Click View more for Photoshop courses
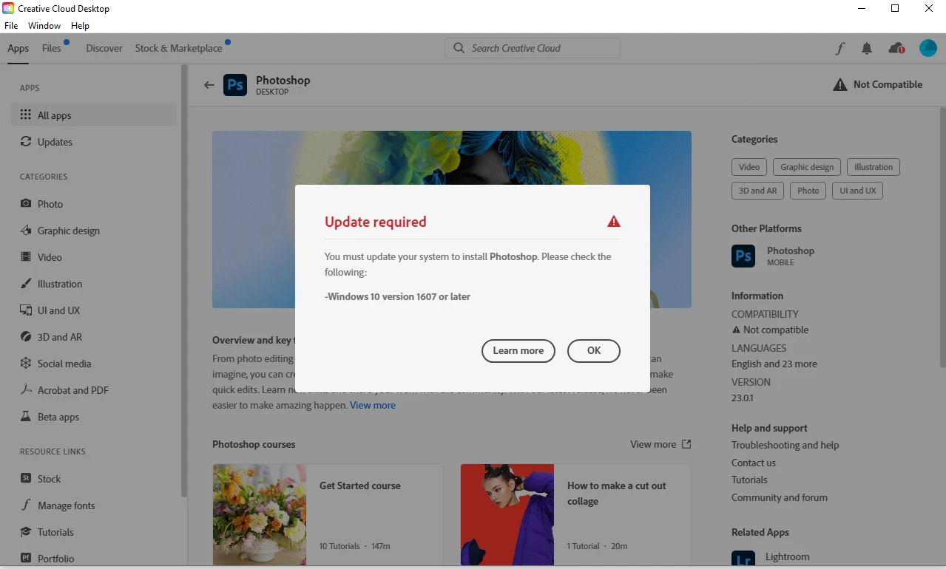Viewport: 946px width, 569px height. pos(653,444)
